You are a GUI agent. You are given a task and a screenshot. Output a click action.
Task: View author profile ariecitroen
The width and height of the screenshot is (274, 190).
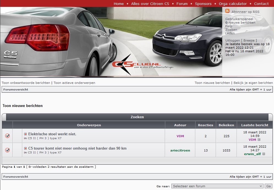[x=180, y=150]
